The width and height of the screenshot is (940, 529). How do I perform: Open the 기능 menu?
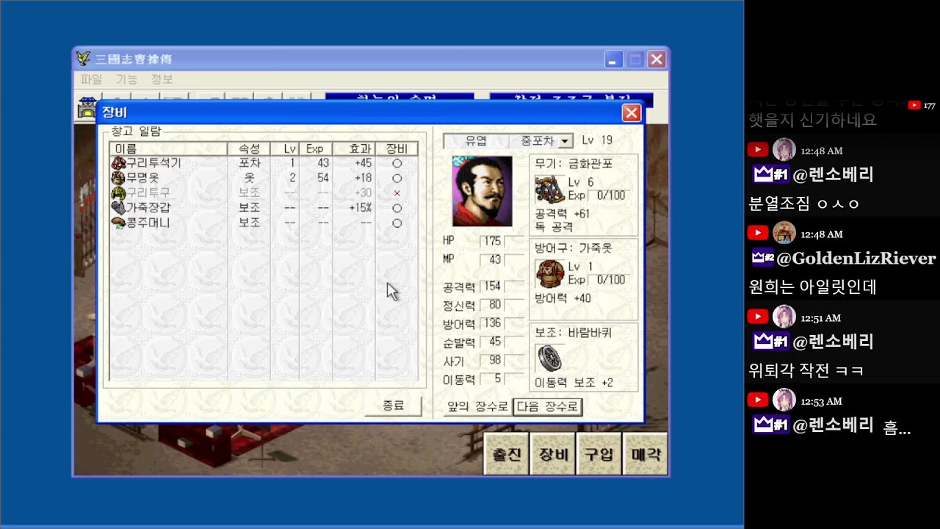point(126,79)
